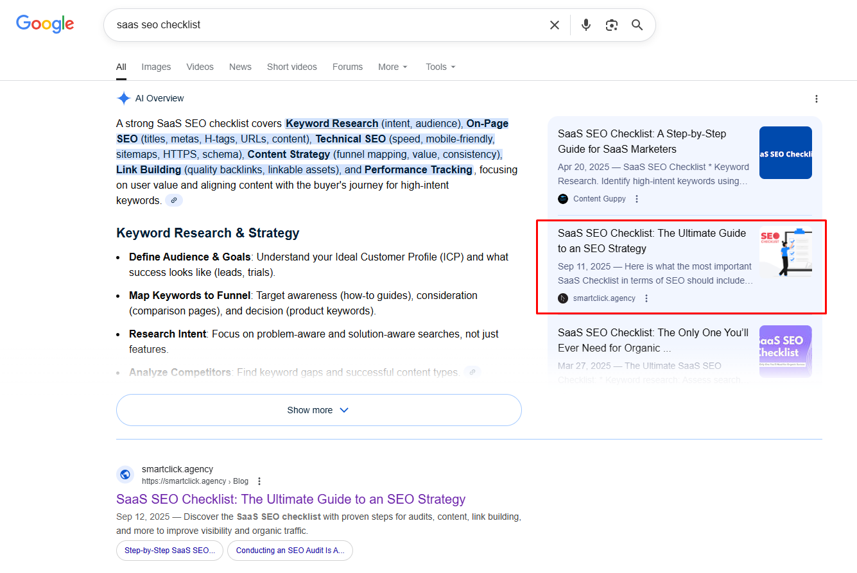Expand the More dropdown

pos(393,67)
